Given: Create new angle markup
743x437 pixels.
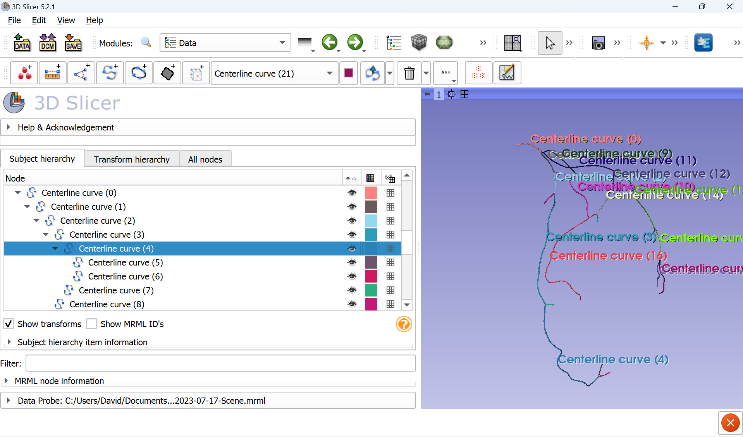Looking at the screenshot, I should pyautogui.click(x=81, y=73).
